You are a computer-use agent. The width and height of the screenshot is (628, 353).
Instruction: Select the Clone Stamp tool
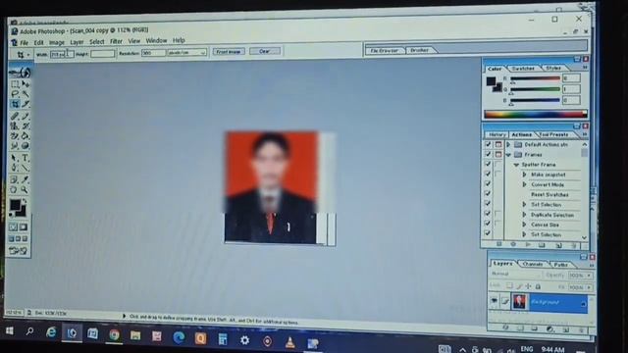tap(15, 126)
